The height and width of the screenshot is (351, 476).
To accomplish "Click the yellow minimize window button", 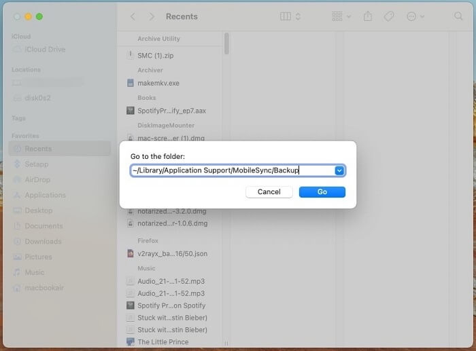I will pyautogui.click(x=29, y=16).
